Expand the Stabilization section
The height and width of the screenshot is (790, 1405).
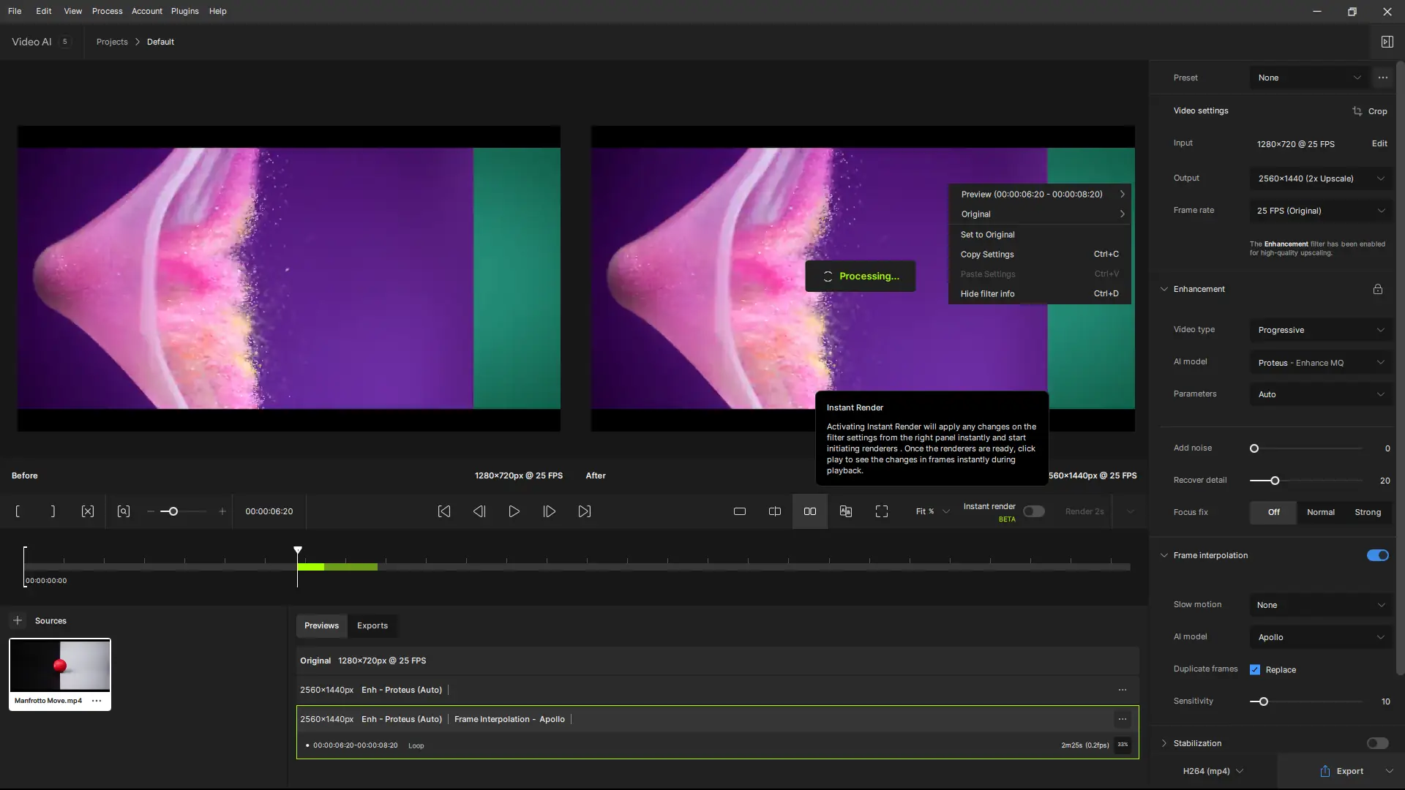coord(1164,744)
